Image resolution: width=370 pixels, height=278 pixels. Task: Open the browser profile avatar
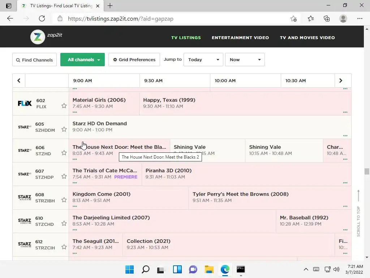coord(343,18)
